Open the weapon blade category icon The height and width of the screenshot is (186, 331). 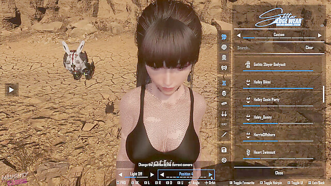(224, 134)
